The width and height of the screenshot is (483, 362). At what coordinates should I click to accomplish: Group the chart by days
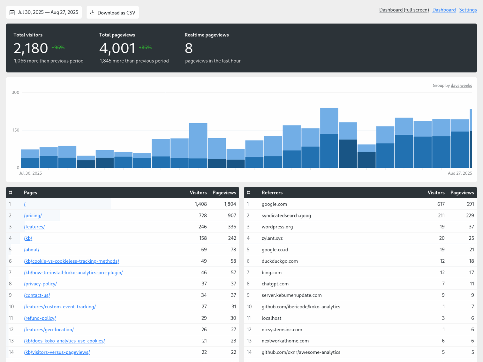(x=455, y=85)
